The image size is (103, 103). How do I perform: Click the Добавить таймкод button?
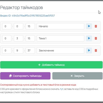[51, 65]
